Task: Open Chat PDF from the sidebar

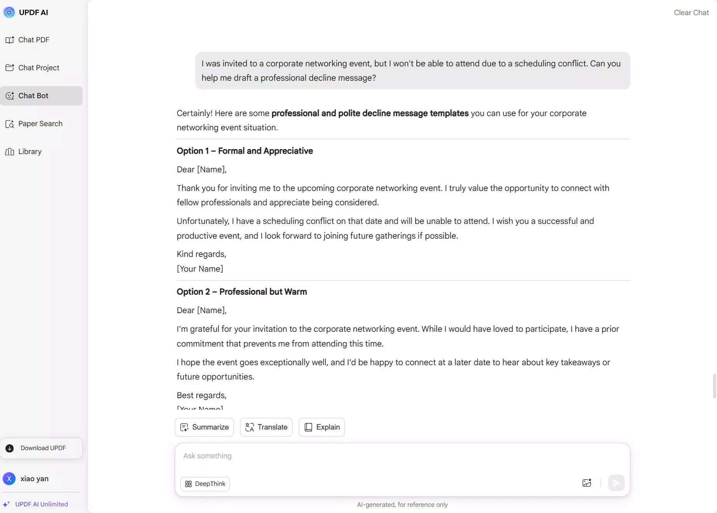Action: tap(33, 40)
